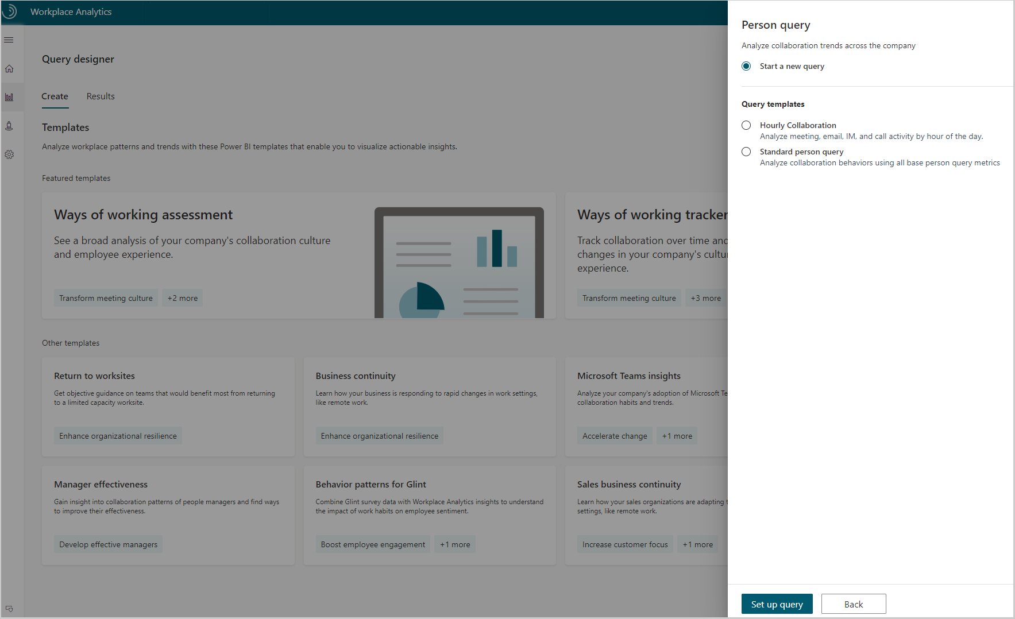Image resolution: width=1015 pixels, height=619 pixels.
Task: Switch to the Results tab
Action: coord(101,96)
